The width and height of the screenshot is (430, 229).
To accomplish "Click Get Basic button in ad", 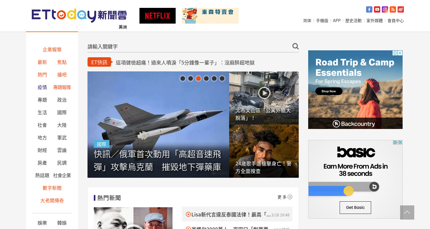I will (355, 208).
